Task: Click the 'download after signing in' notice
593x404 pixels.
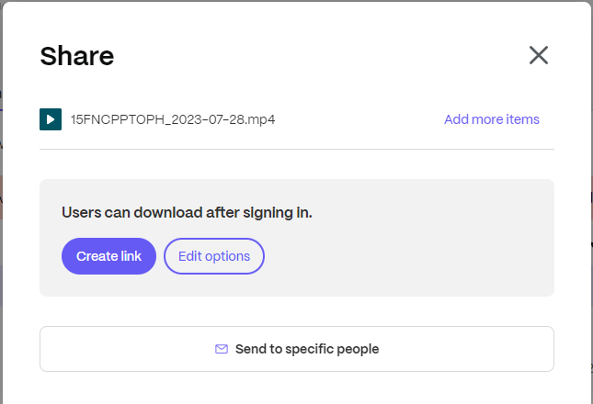Action: [187, 213]
